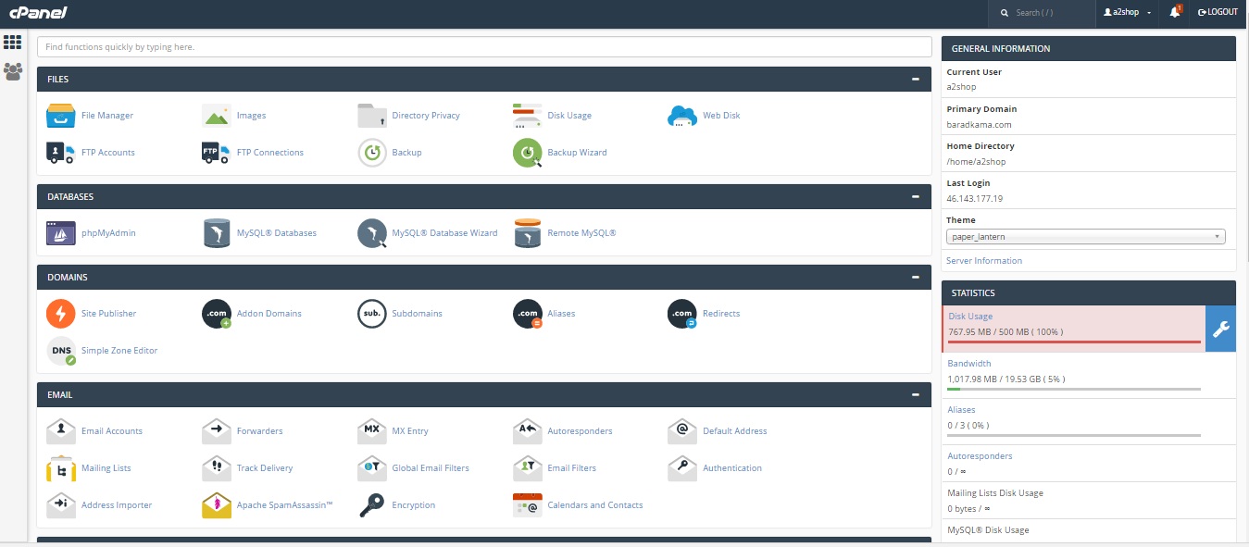Open the FTP Accounts truck icon
The width and height of the screenshot is (1249, 547).
tap(61, 153)
